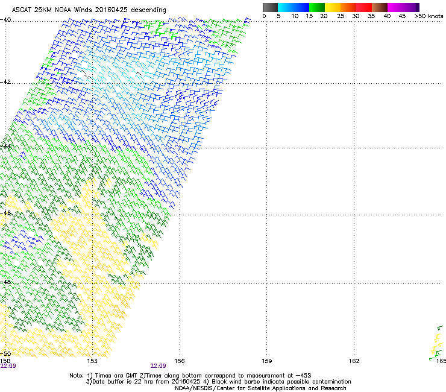Viewport: 446px width, 392px height.
Task: Click the blue 10-15 knots legend color
Action: 301,7
